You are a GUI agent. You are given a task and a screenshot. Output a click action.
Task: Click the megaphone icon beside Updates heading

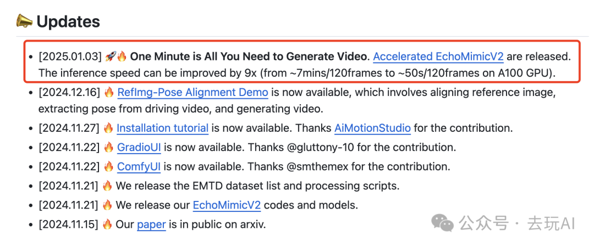pyautogui.click(x=24, y=21)
